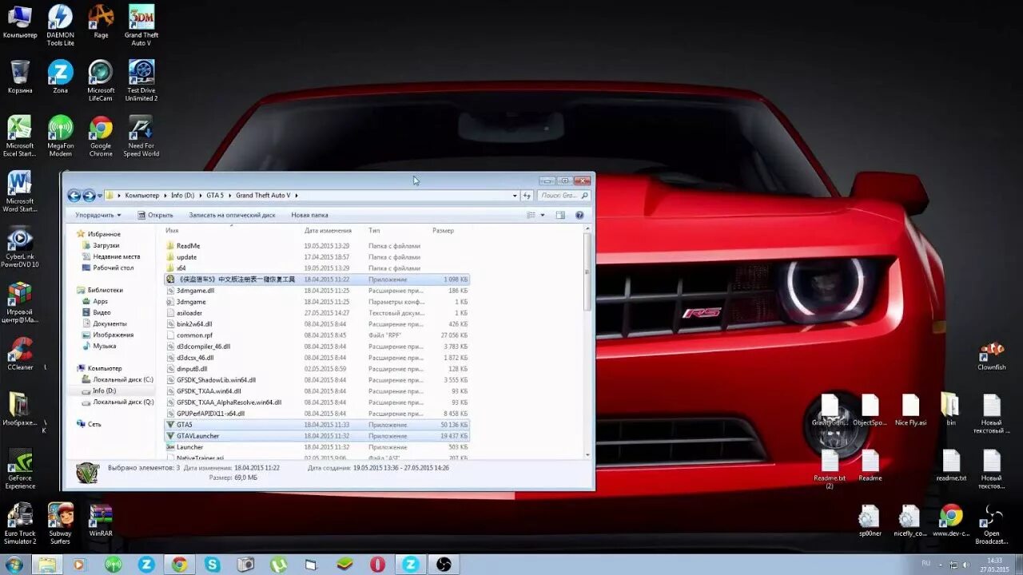
Task: Select Сеть in navigation pane
Action: [x=90, y=424]
